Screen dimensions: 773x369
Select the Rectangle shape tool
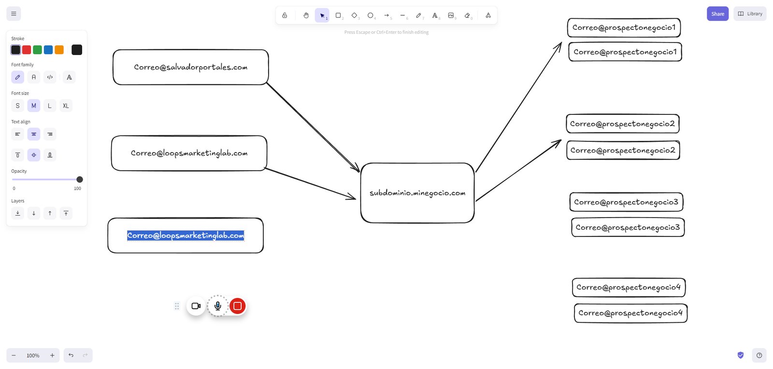tap(338, 15)
